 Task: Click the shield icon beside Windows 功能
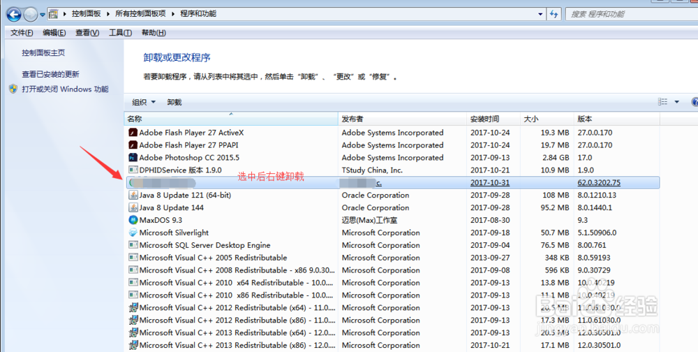tap(13, 89)
